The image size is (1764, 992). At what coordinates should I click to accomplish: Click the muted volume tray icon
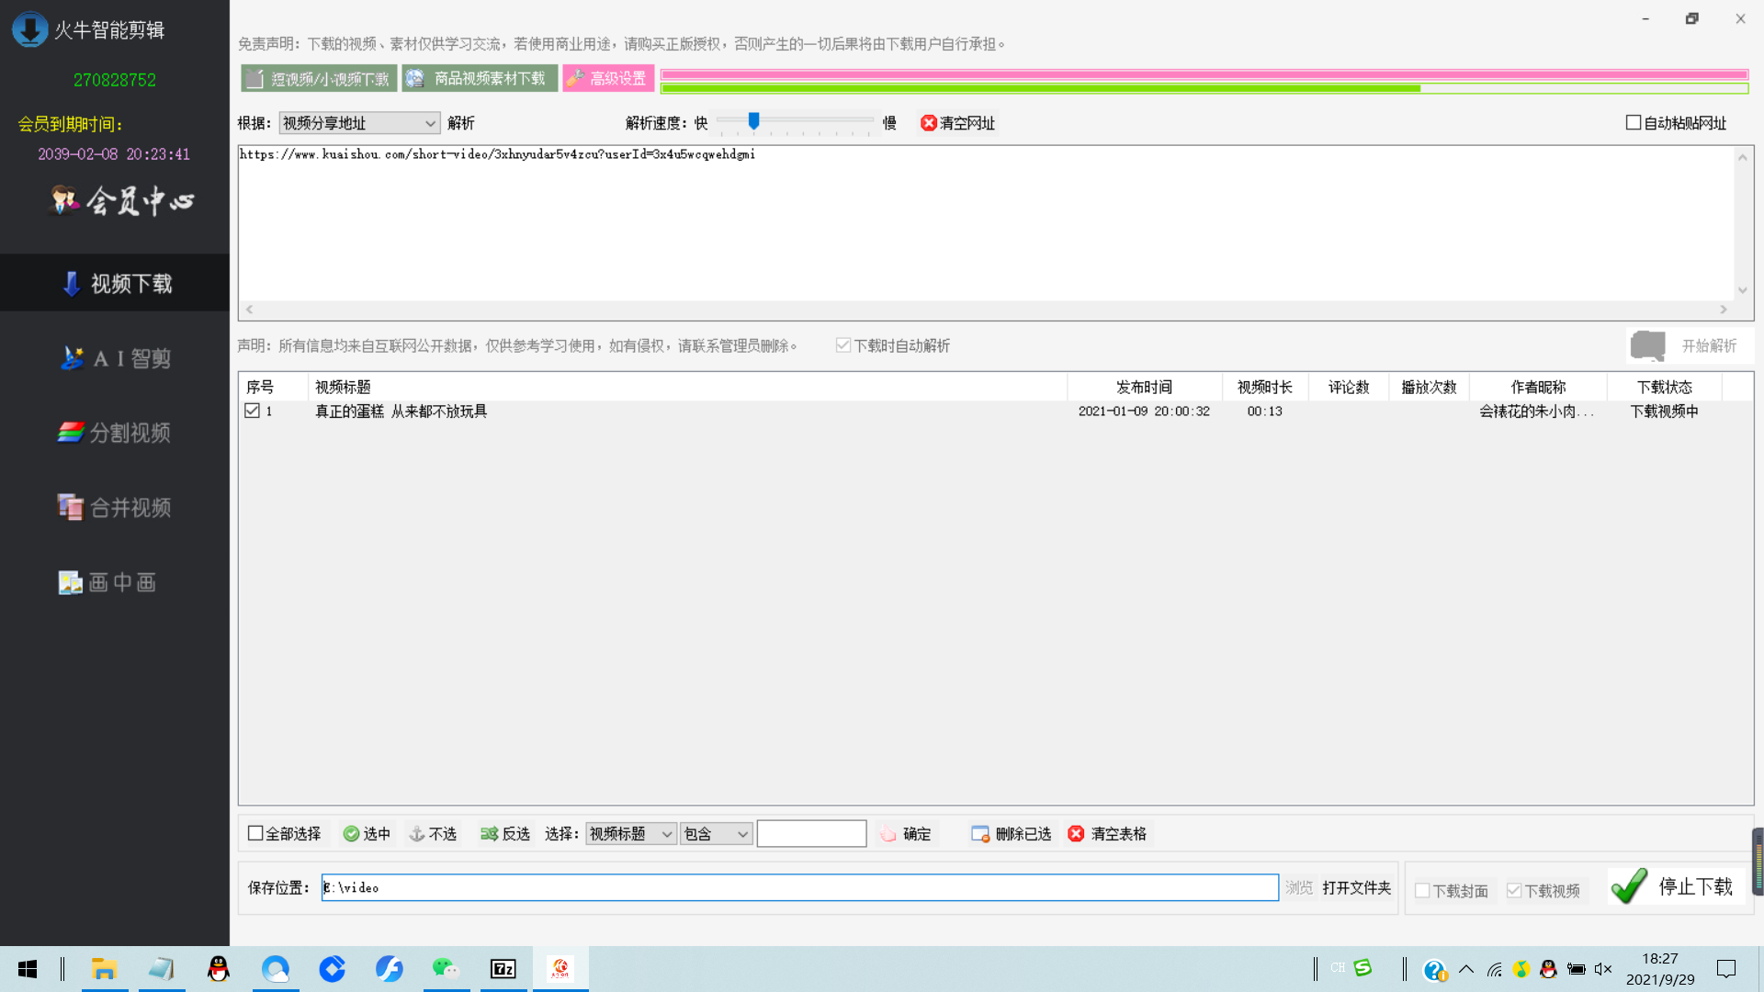click(x=1603, y=969)
